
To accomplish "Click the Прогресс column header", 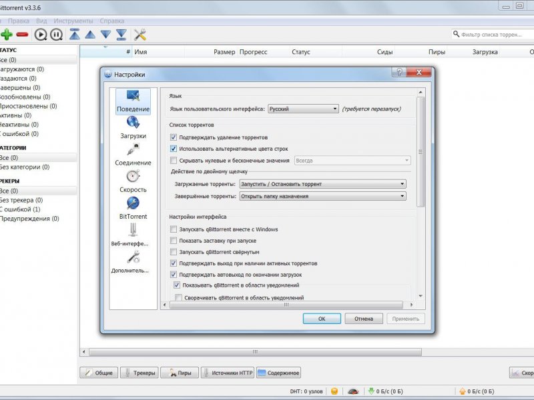I will (x=263, y=52).
